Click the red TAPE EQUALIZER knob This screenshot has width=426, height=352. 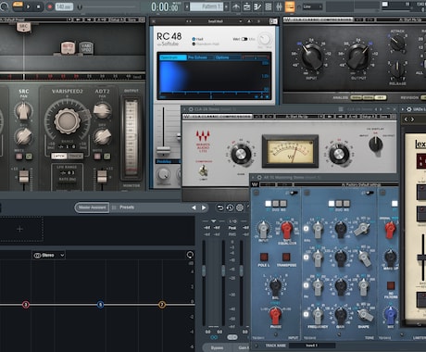tap(287, 229)
